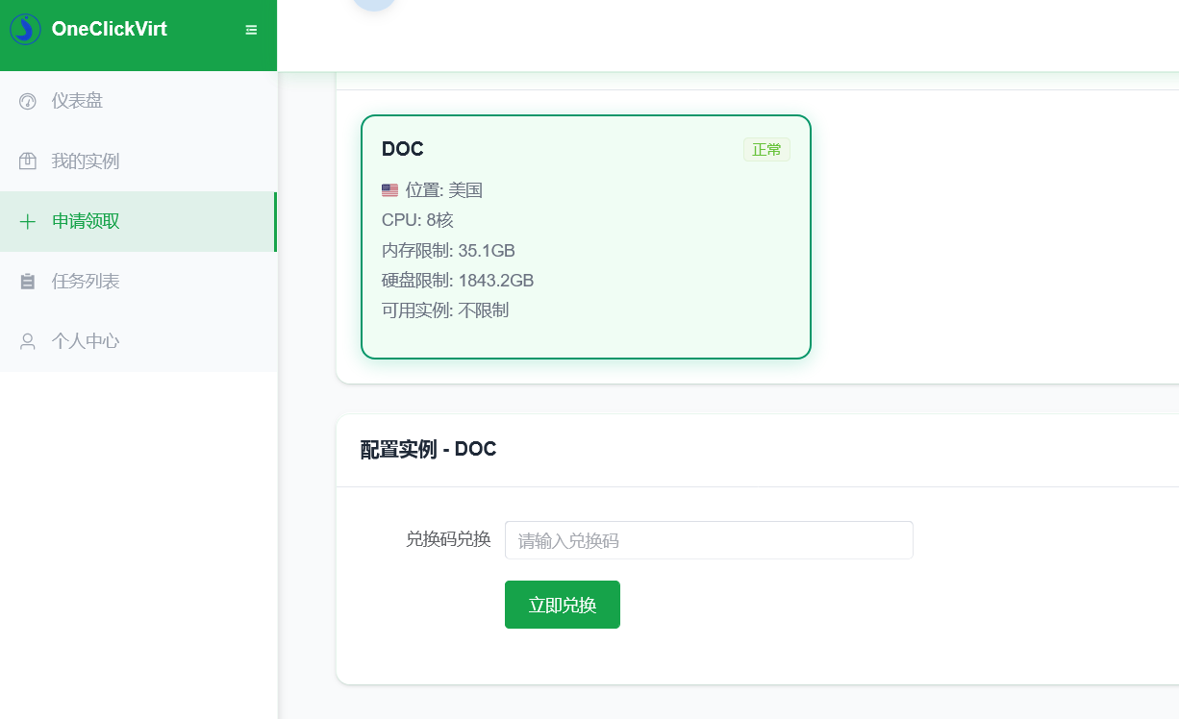Click the US flag icon in DOC card
This screenshot has height=719, width=1179.
pyautogui.click(x=389, y=190)
